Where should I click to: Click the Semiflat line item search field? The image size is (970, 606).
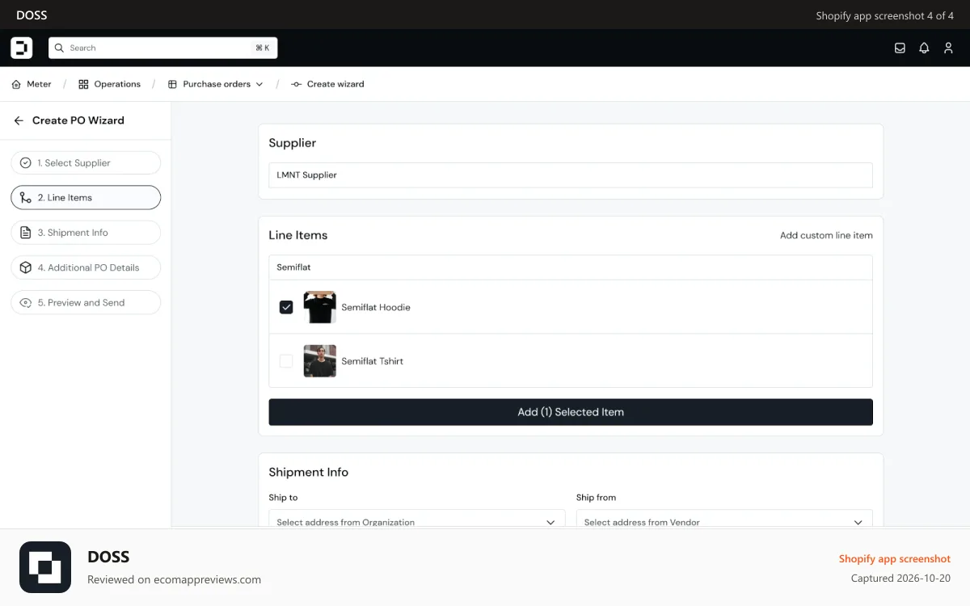coord(571,267)
